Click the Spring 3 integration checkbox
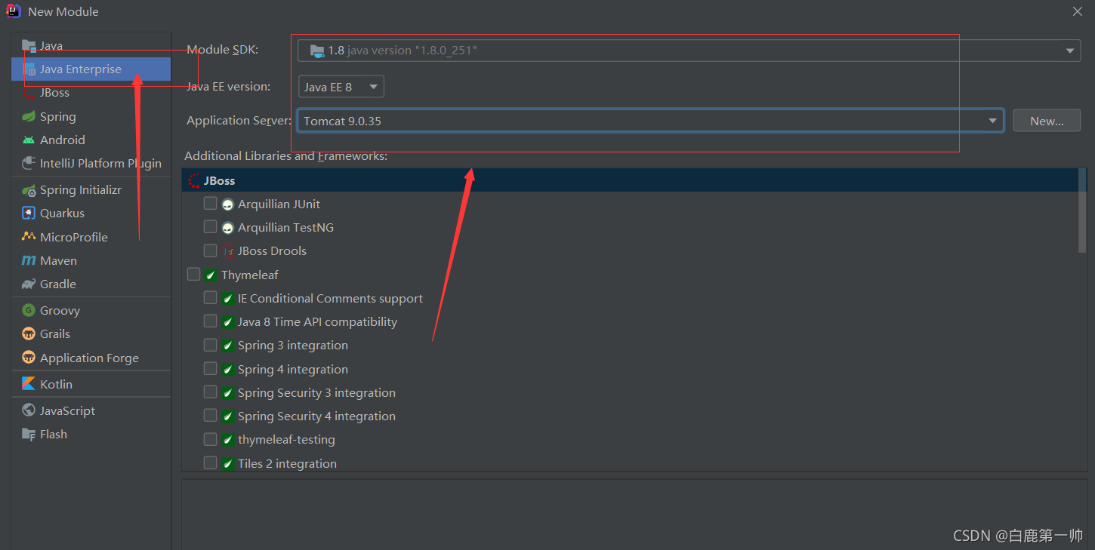 [211, 345]
